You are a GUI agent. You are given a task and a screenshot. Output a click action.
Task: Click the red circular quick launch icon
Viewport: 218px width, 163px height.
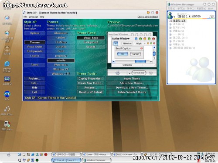(46, 155)
